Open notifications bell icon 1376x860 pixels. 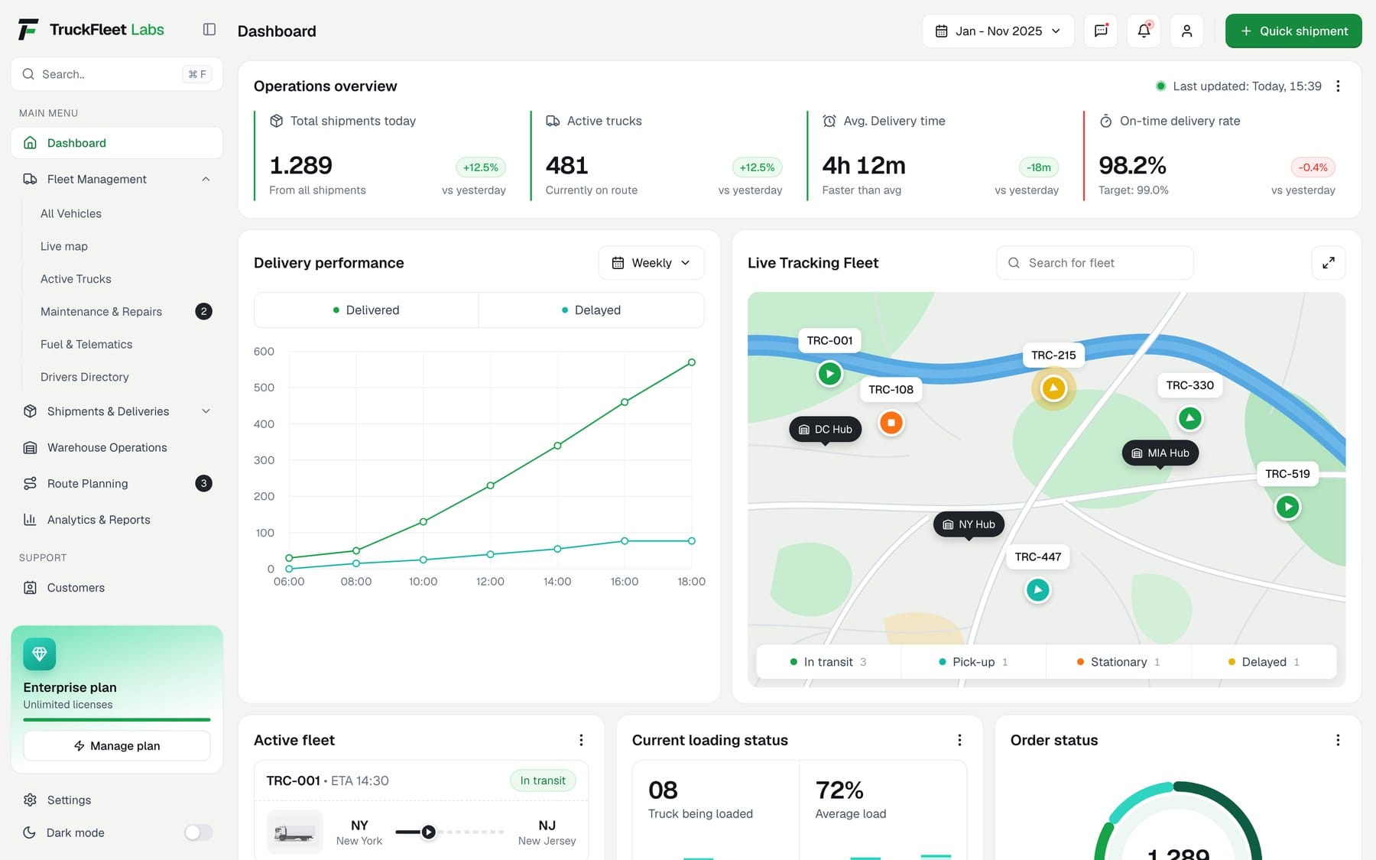point(1144,31)
